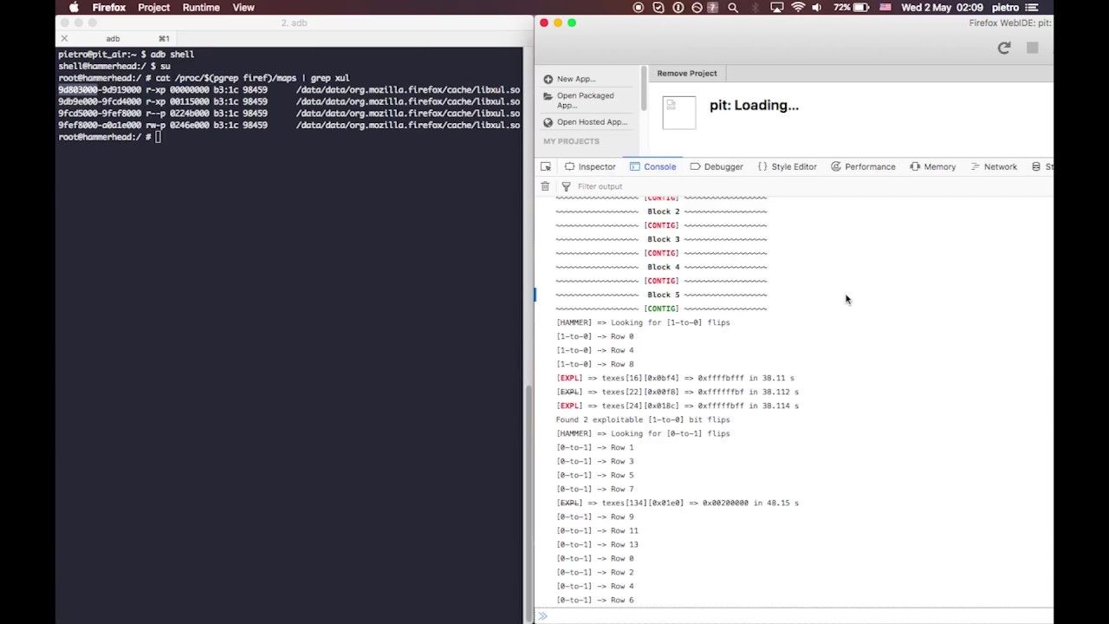The width and height of the screenshot is (1109, 624).
Task: Click the '[EXPL] => texes[134][0x01e0]' console line
Action: pyautogui.click(x=678, y=503)
